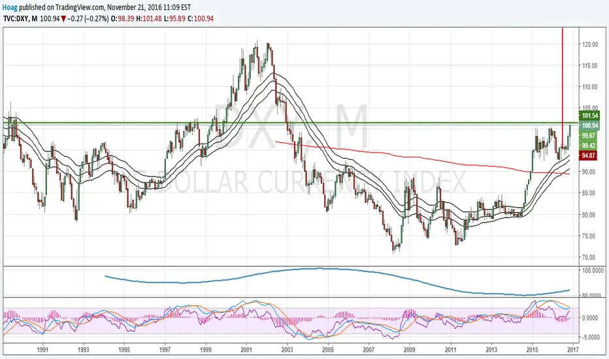The width and height of the screenshot is (609, 359).
Task: Click the 2005 year label
Action: pos(328,350)
